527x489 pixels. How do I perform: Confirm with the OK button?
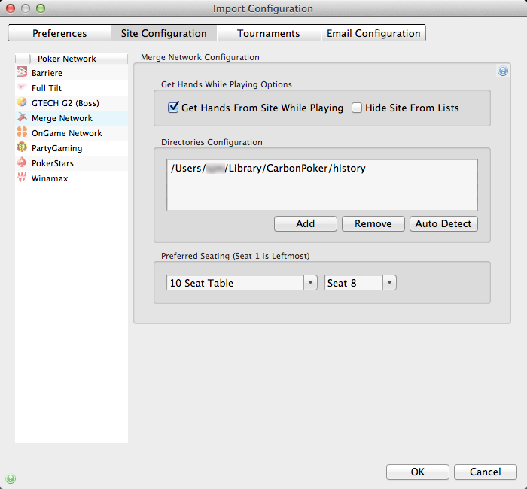click(417, 472)
